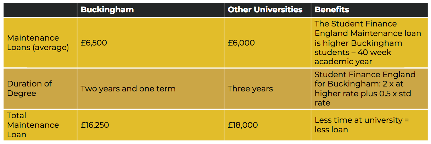Click the word Maintenance in the bottom row label
Image resolution: width=431 pixels, height=144 pixels.
(x=33, y=125)
